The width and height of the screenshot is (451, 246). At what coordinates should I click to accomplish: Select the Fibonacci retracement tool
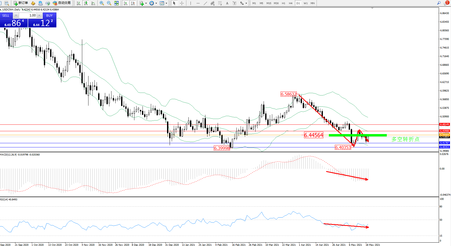(x=220, y=3)
